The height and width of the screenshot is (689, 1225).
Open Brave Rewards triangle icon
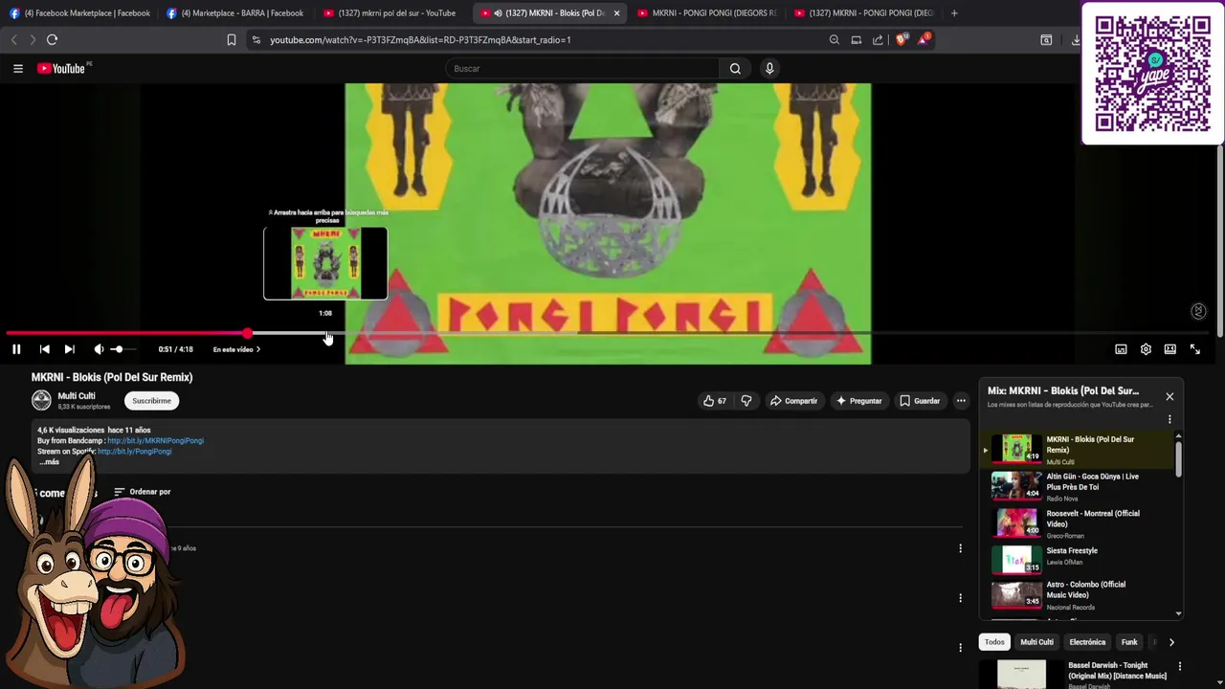click(924, 39)
